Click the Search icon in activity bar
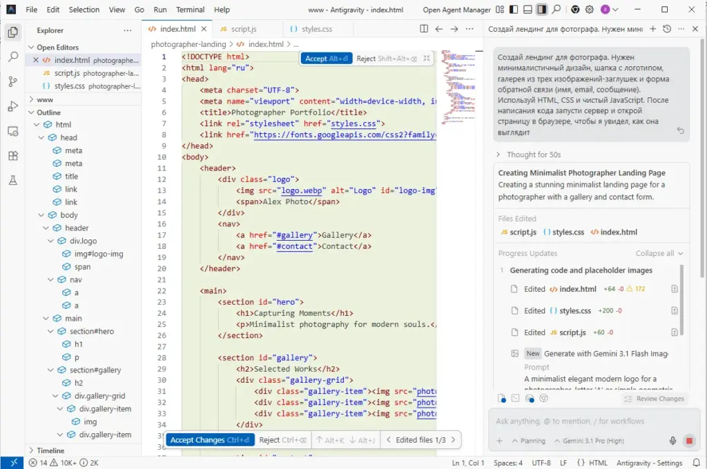Screen dimensions: 707x469 (x=12, y=57)
